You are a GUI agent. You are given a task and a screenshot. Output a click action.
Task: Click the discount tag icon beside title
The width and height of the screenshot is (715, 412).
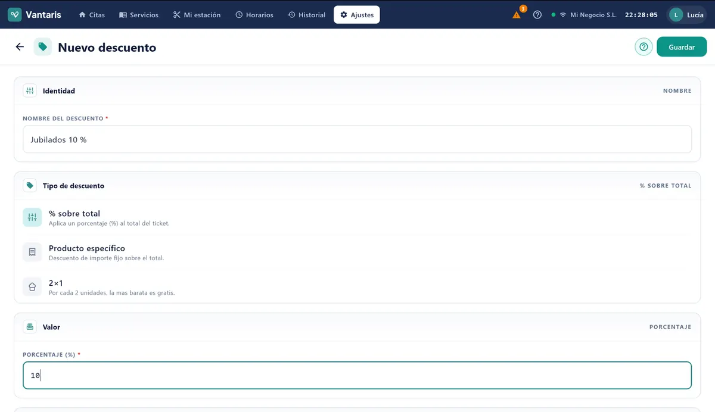(43, 47)
